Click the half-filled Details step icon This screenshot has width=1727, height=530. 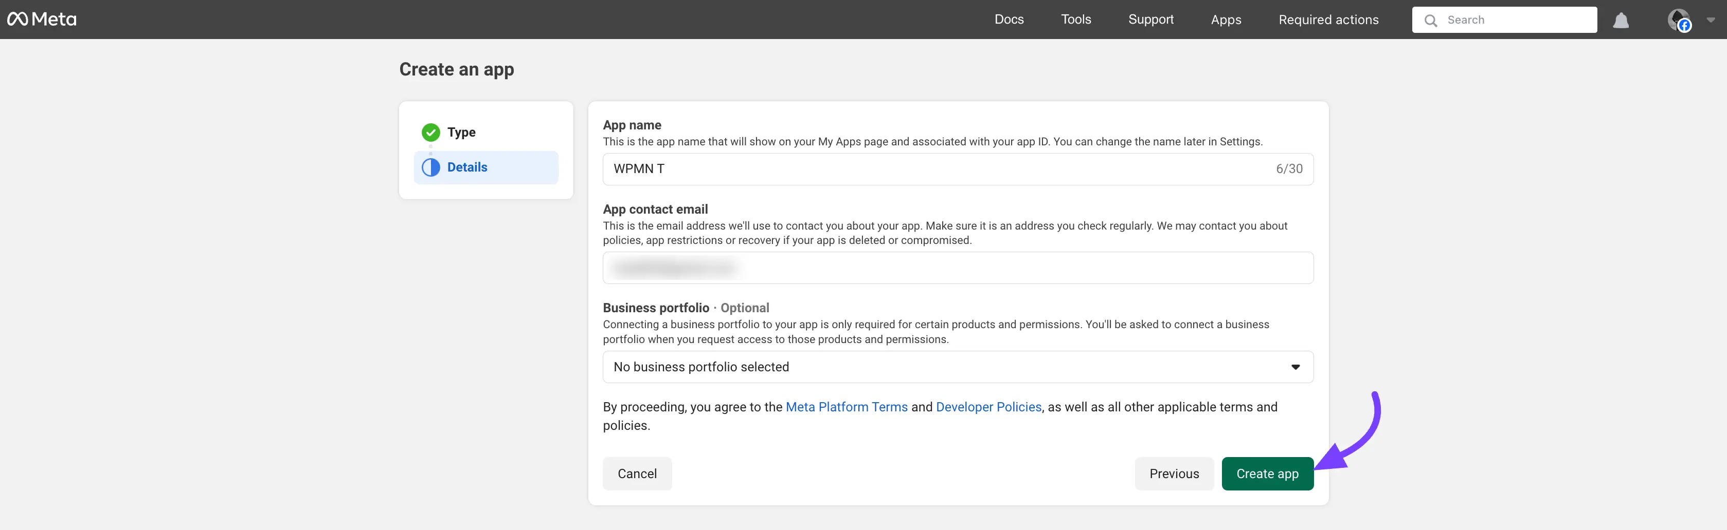(x=430, y=167)
